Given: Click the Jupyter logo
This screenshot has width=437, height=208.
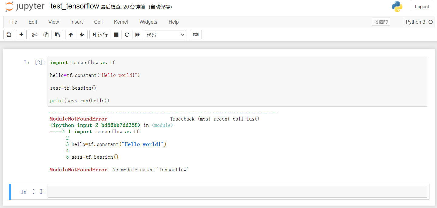Looking at the screenshot, I should tap(25, 7).
